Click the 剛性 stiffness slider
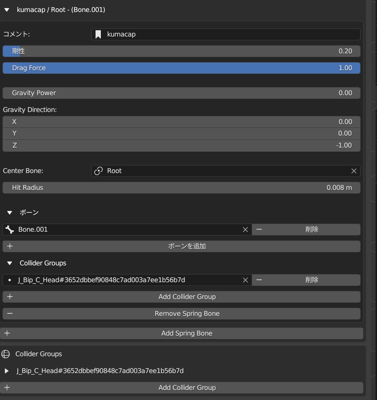This screenshot has width=377, height=400. (x=182, y=51)
